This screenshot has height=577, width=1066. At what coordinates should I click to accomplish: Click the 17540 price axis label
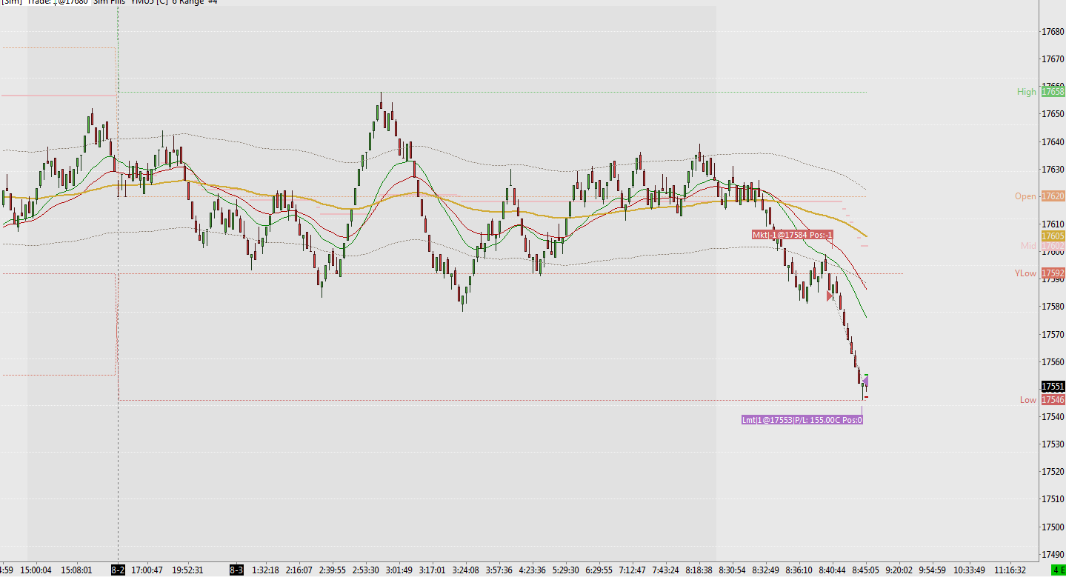pyautogui.click(x=1053, y=417)
